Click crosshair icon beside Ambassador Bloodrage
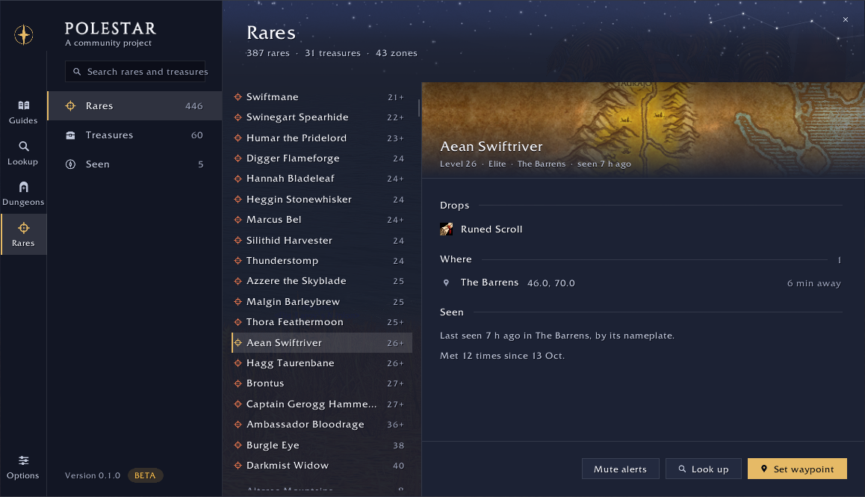 [238, 424]
